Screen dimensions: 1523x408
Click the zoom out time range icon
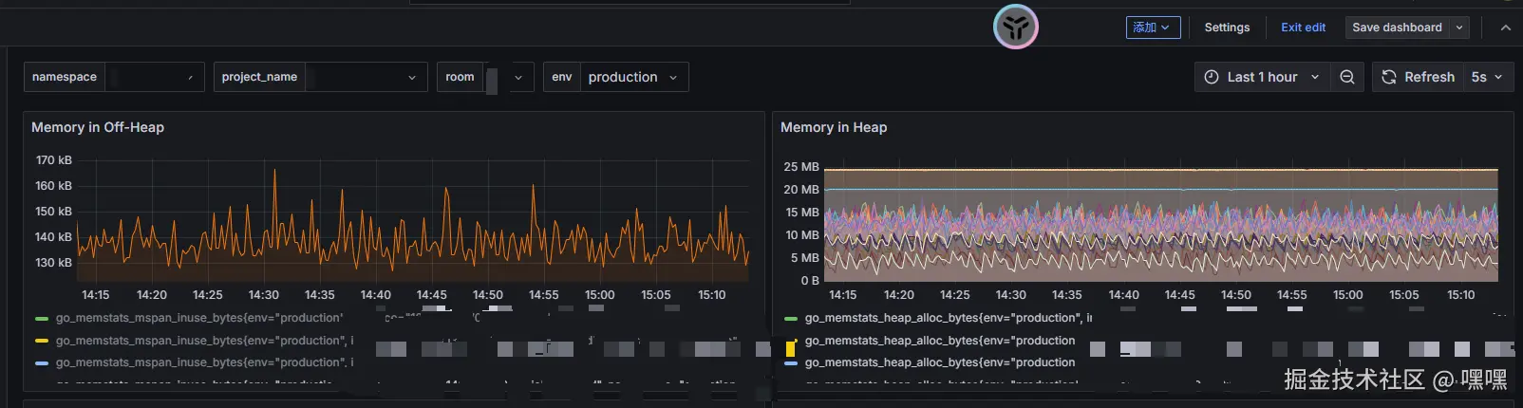point(1346,77)
